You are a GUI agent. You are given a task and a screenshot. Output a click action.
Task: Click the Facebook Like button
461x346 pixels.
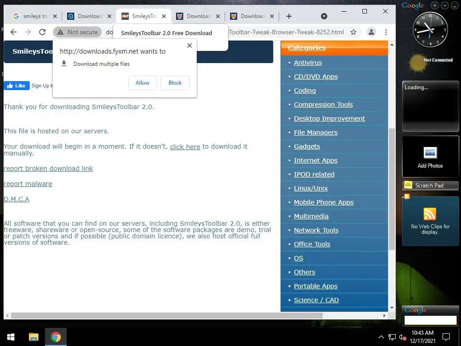(x=17, y=86)
